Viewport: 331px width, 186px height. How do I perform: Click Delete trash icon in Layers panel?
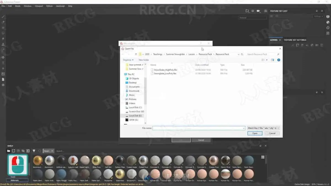321,45
